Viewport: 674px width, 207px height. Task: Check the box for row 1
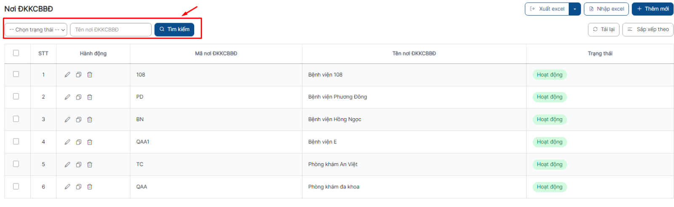[x=16, y=74]
